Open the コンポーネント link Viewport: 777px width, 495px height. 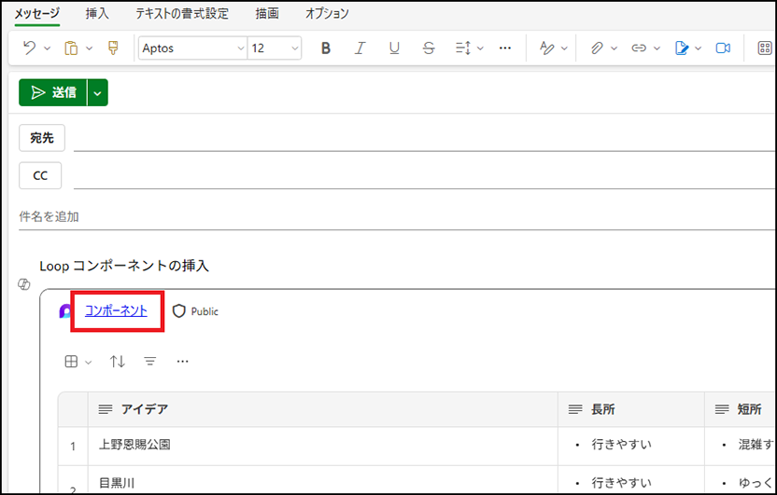tap(116, 311)
